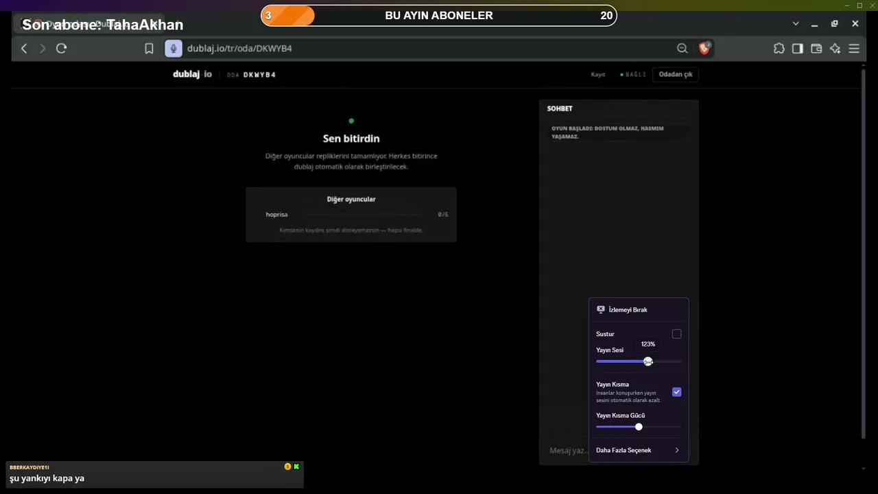
Task: Click the Yayın Sesi volume slider handle
Action: [648, 362]
